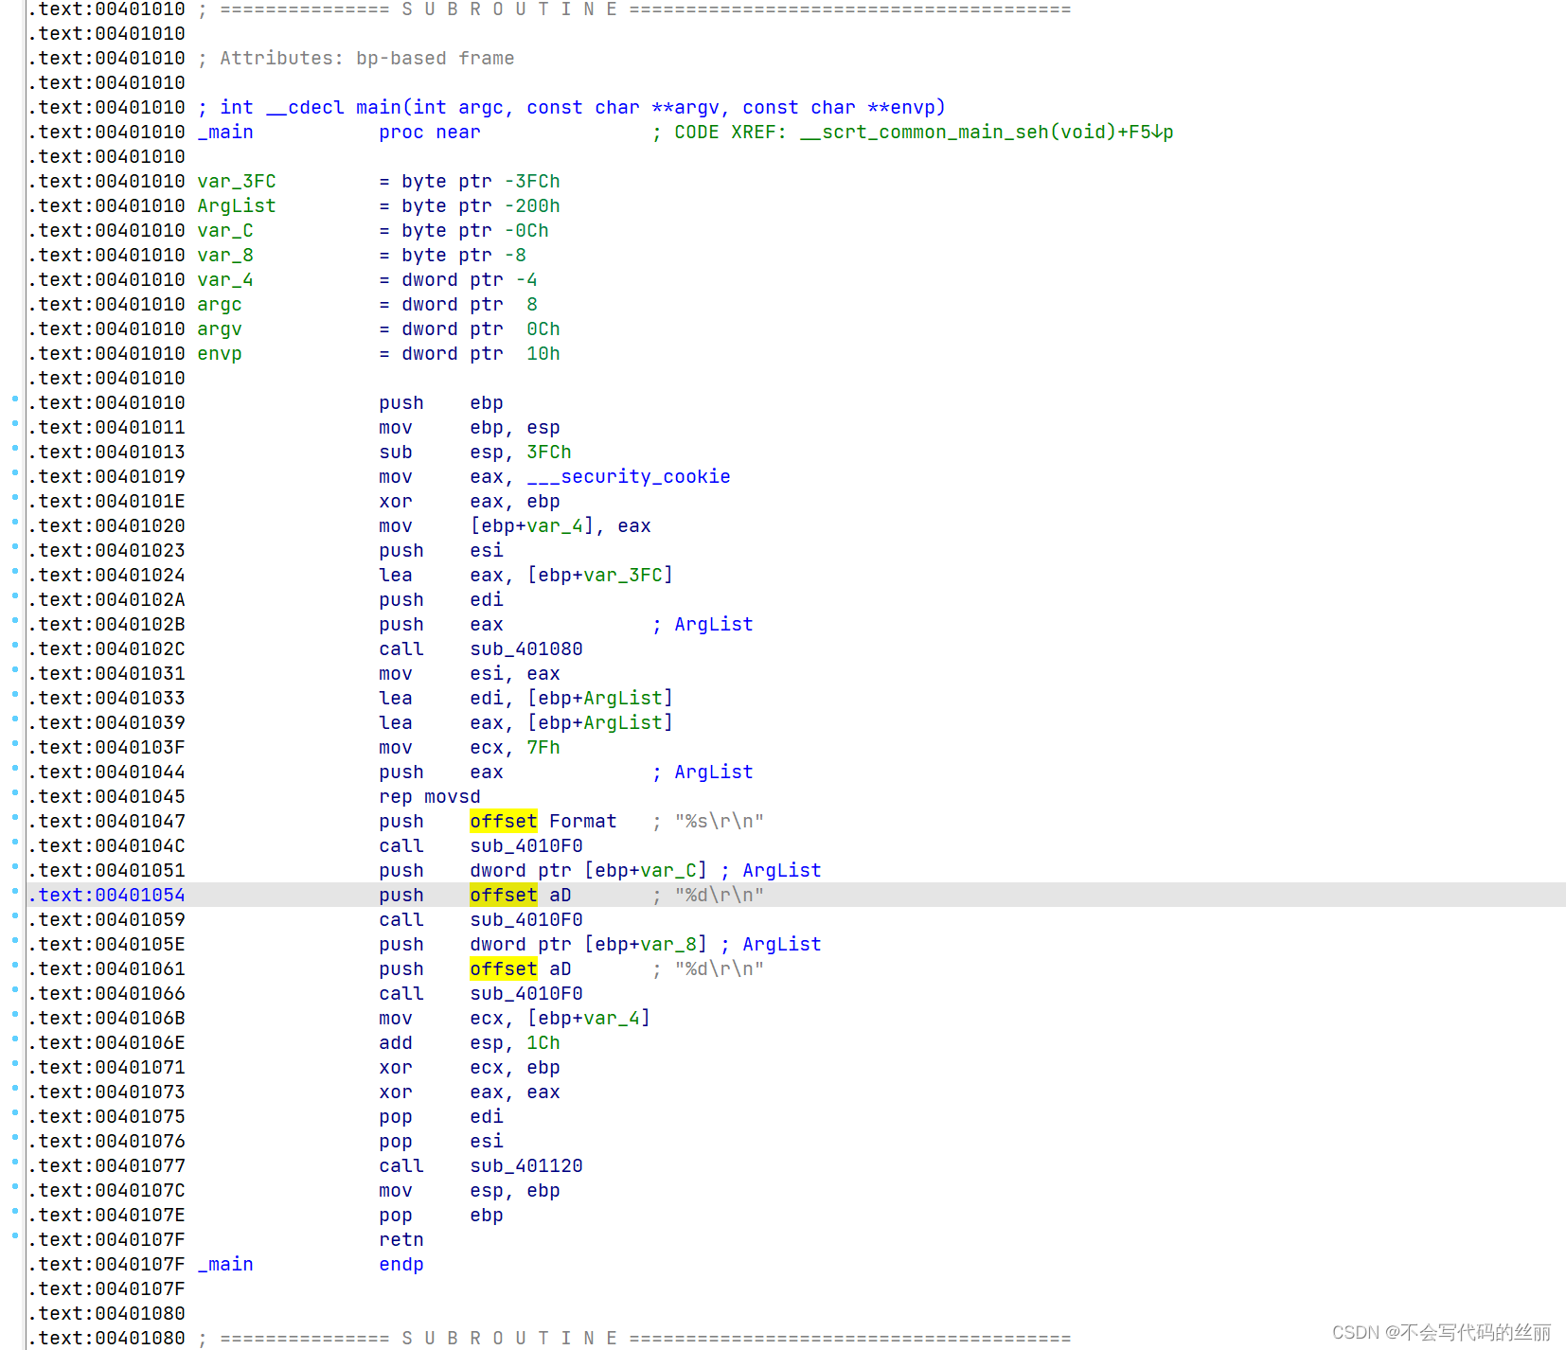This screenshot has width=1566, height=1350.
Task: Click 'xor ecx, ebp' instruction
Action: (x=470, y=1067)
